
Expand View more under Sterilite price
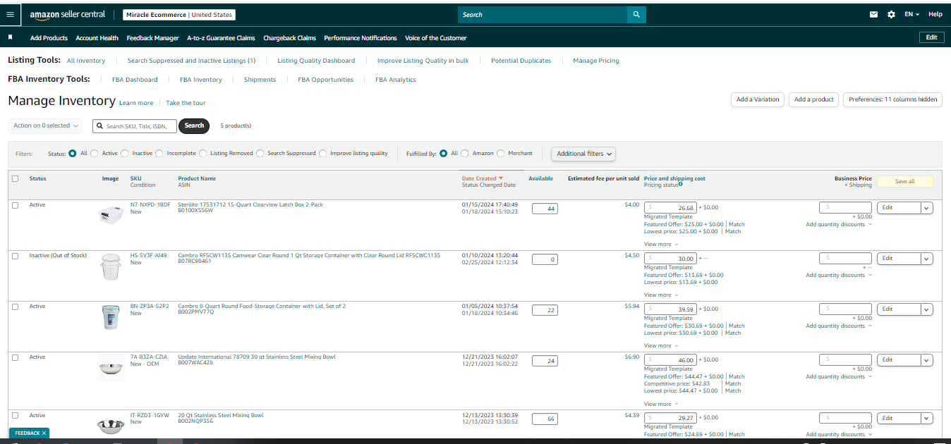(661, 244)
